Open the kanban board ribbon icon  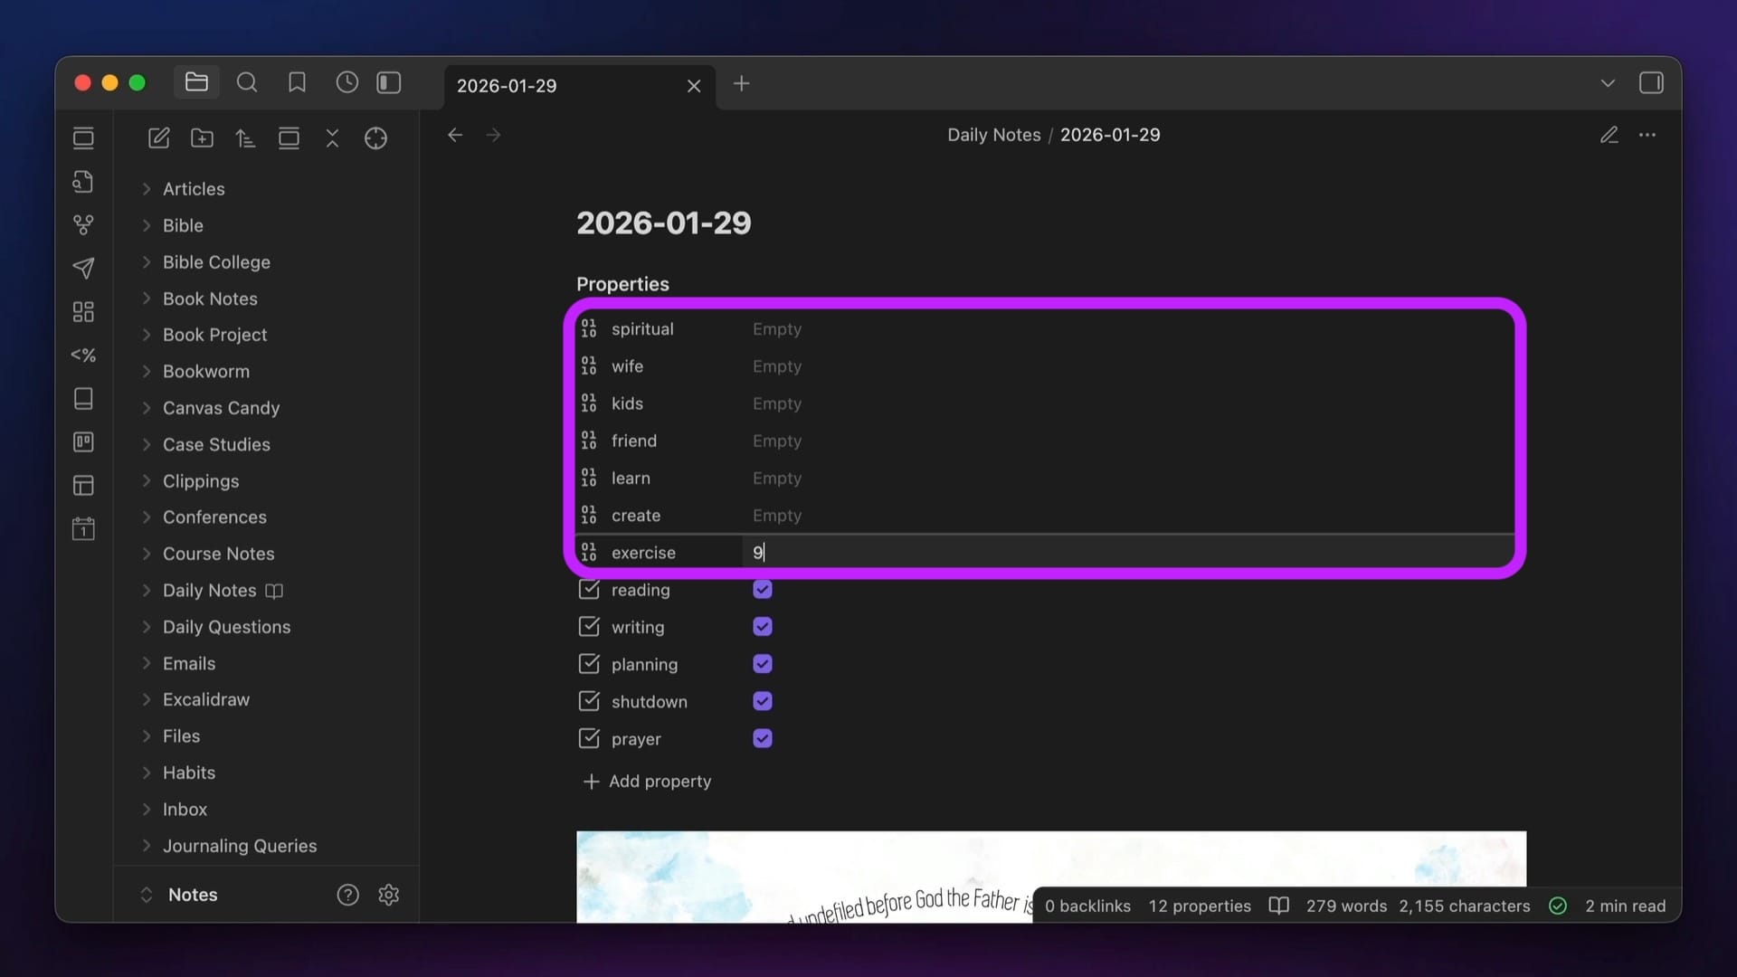[x=83, y=441]
